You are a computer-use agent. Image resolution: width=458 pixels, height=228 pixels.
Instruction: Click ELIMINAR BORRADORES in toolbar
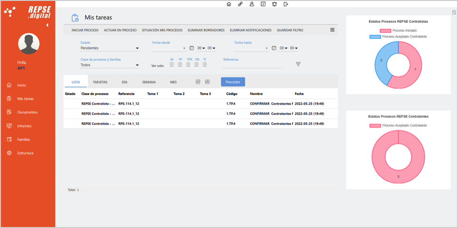coord(206,30)
